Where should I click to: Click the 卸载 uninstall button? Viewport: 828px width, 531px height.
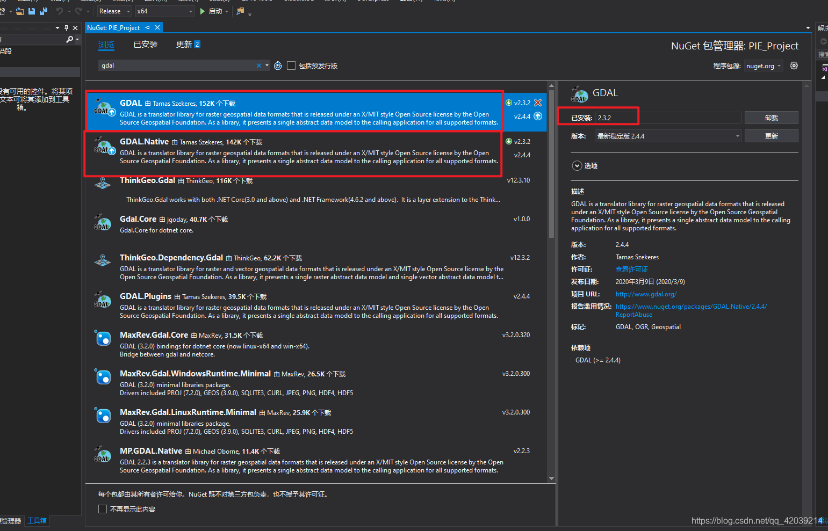point(772,118)
